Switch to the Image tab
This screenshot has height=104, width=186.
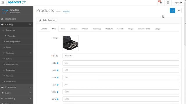click(x=131, y=29)
